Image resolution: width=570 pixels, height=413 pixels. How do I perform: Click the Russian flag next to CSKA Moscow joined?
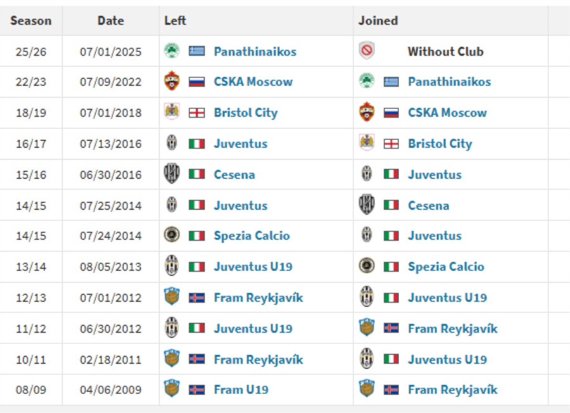(391, 113)
